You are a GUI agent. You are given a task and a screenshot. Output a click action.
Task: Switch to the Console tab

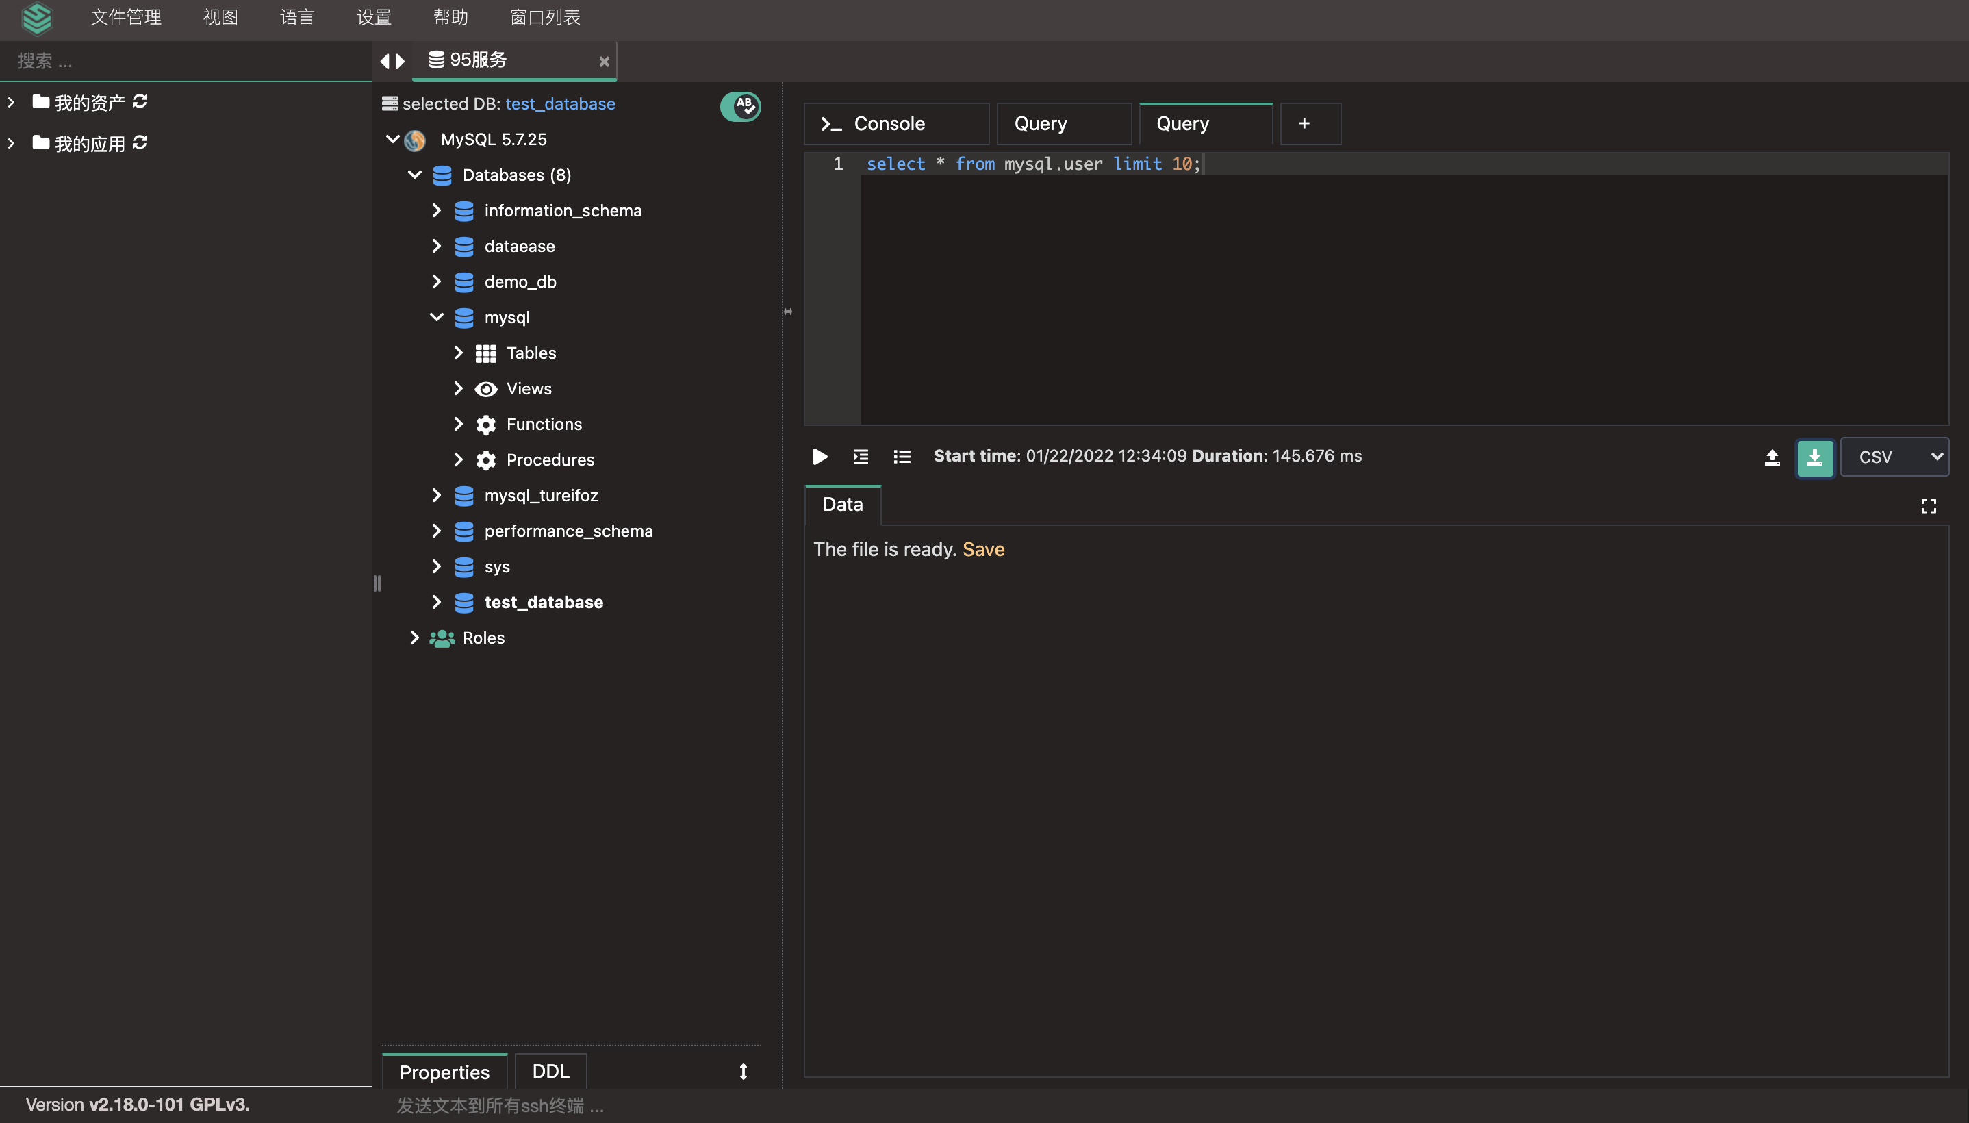tap(896, 123)
